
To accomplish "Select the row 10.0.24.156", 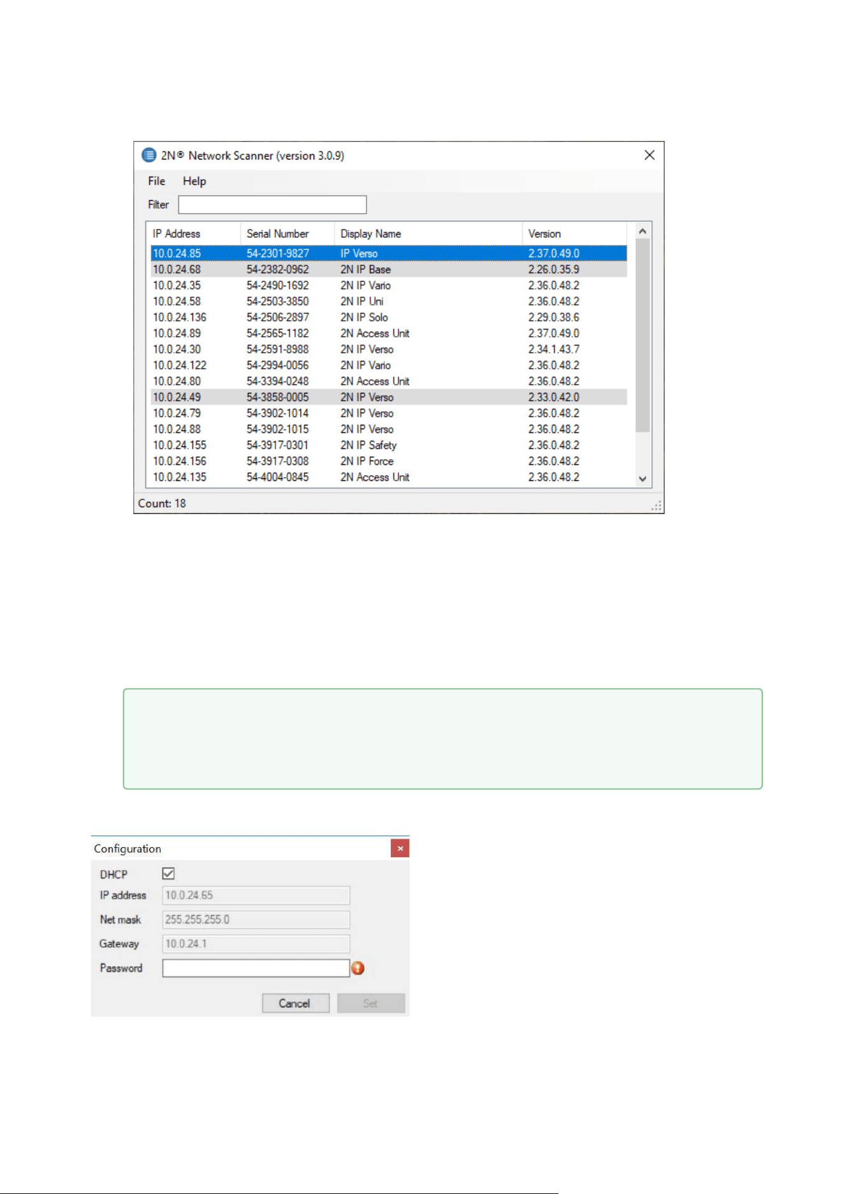I will point(389,461).
